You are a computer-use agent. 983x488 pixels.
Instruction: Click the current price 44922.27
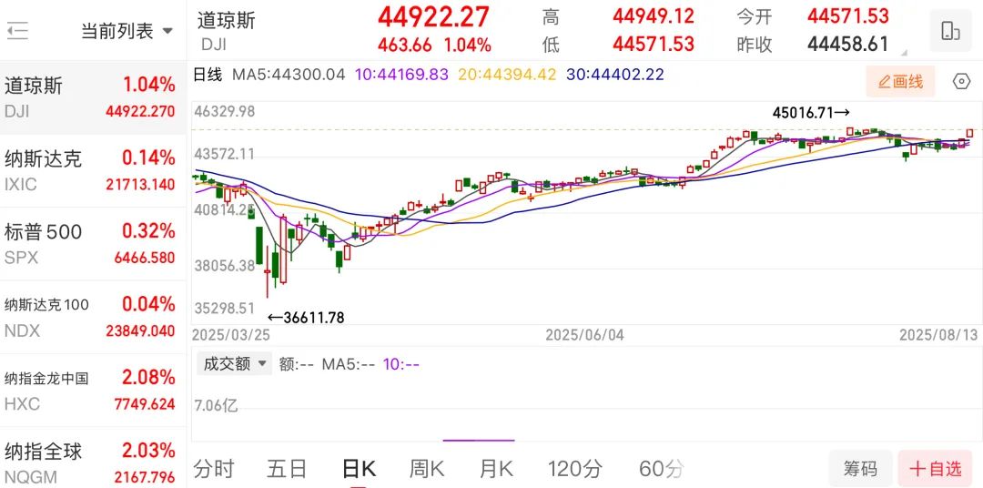pos(433,17)
